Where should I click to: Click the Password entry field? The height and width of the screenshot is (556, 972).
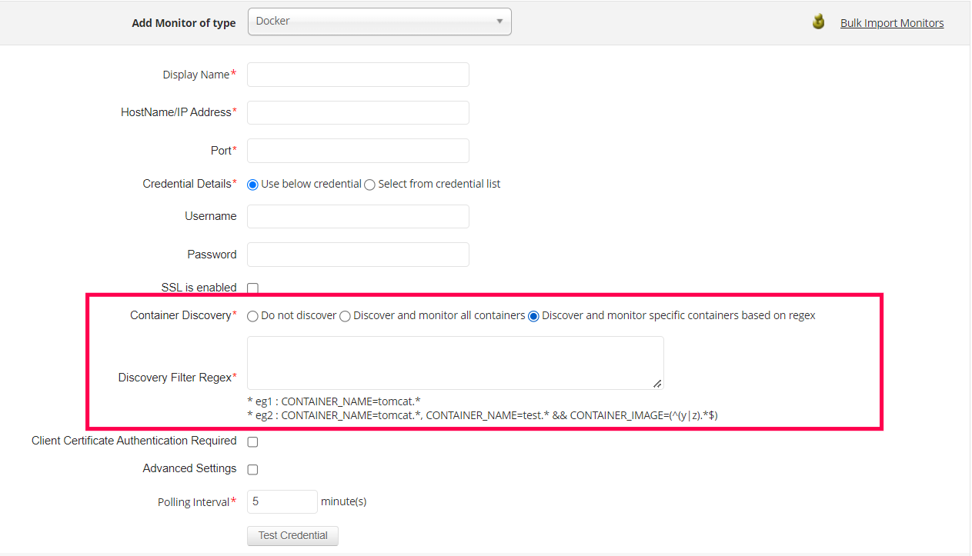point(358,255)
